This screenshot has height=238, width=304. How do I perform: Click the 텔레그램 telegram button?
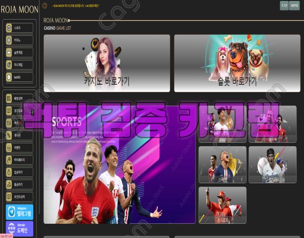point(19,211)
